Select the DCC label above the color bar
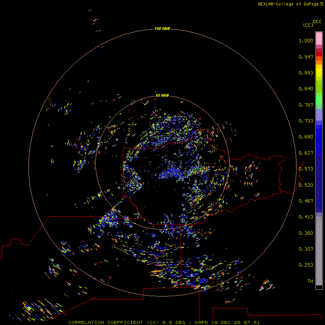The width and height of the screenshot is (325, 325). [x=317, y=22]
